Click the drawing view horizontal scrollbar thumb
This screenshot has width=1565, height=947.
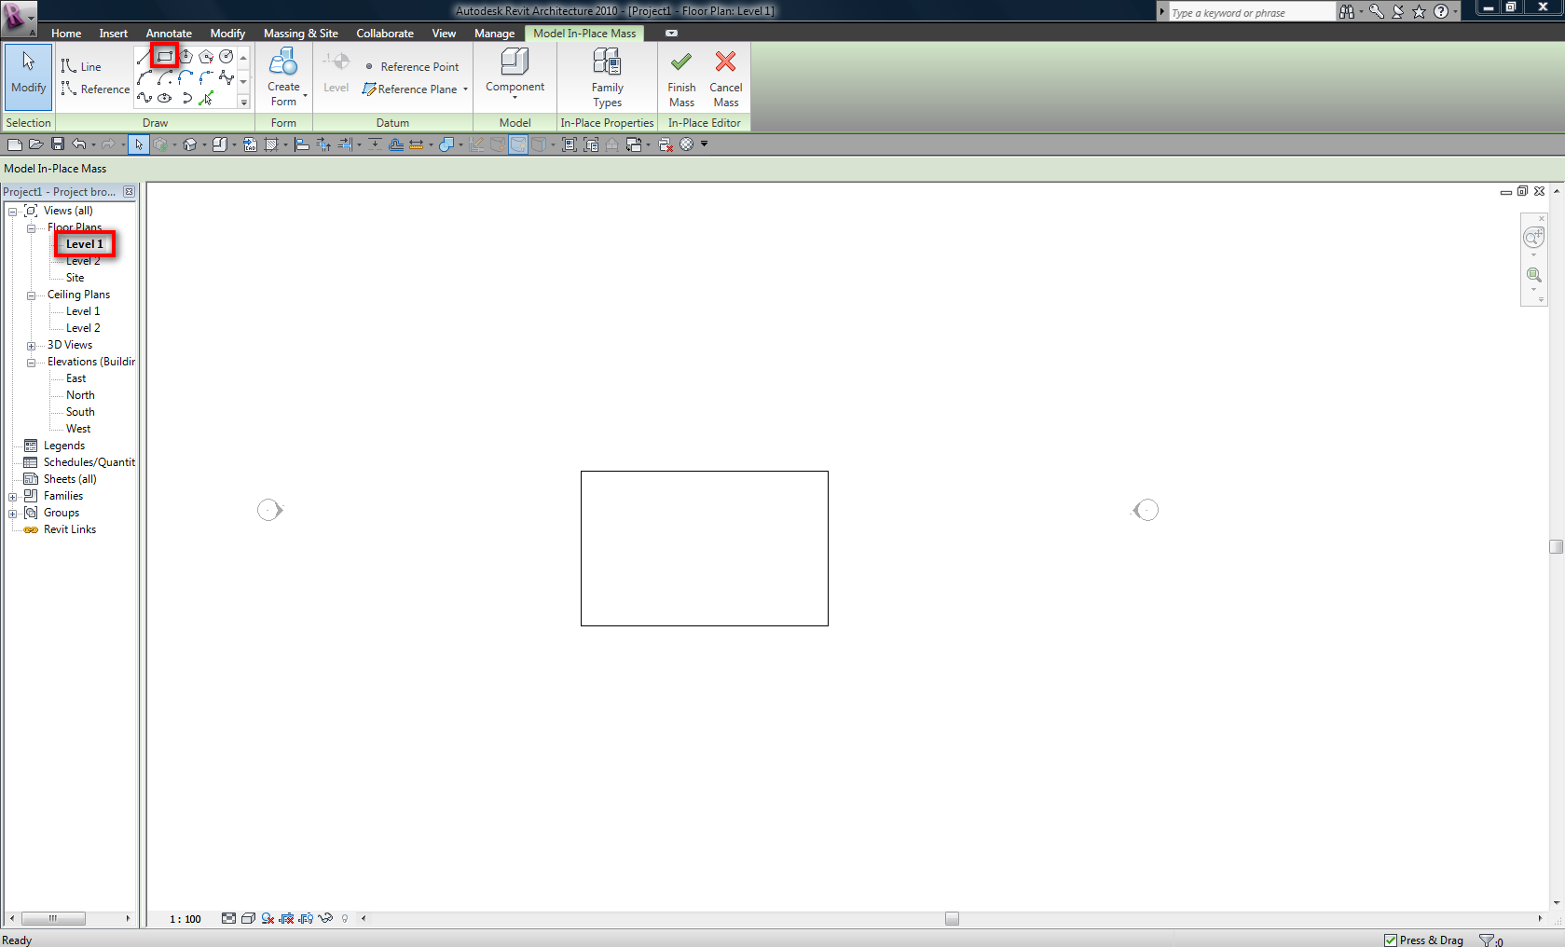coord(952,919)
